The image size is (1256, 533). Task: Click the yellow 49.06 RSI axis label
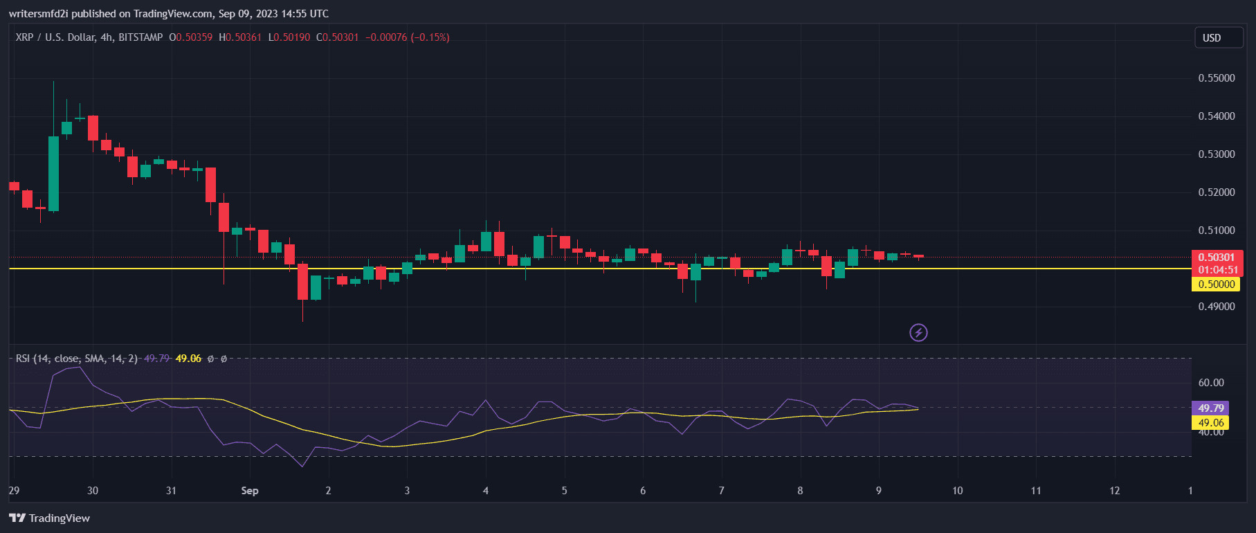(x=1210, y=423)
